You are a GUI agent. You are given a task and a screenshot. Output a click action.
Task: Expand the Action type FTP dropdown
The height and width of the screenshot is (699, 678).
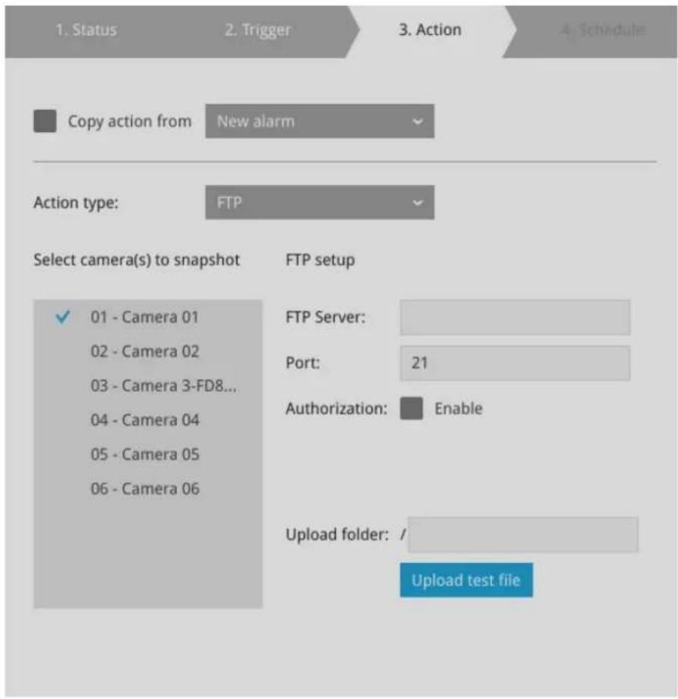pos(320,203)
